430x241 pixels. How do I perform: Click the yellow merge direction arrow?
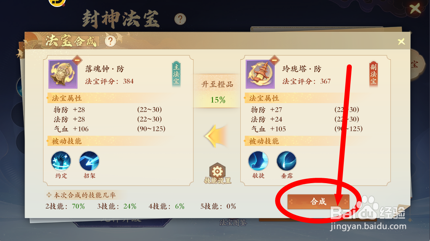[x=216, y=136]
